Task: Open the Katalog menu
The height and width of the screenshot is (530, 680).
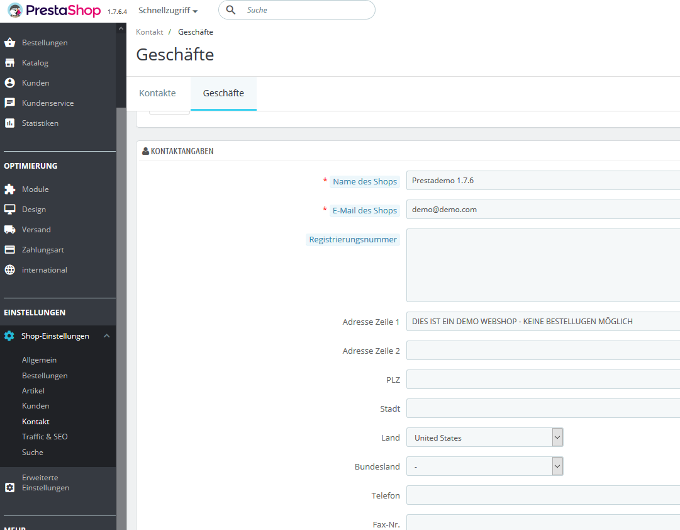Action: (35, 63)
